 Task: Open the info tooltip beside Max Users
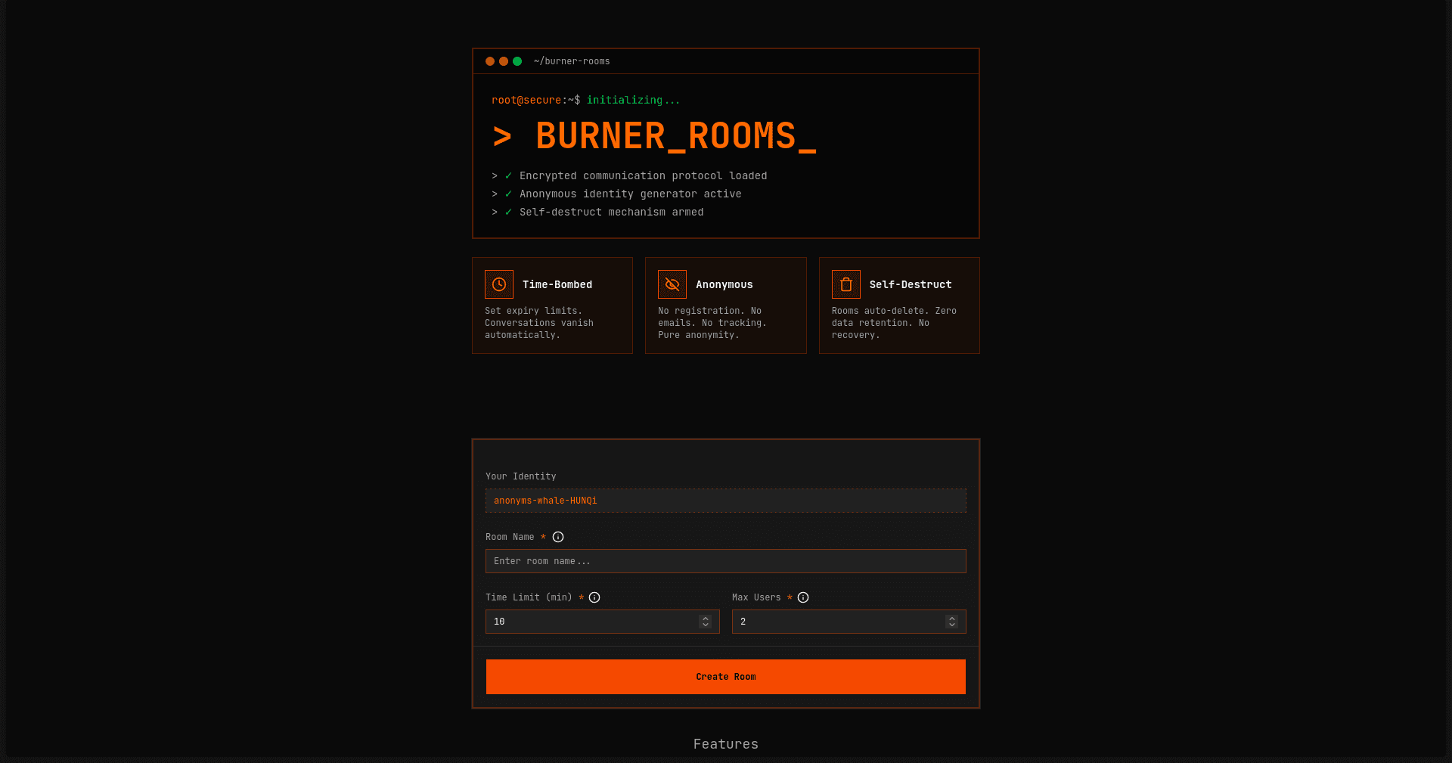pyautogui.click(x=803, y=597)
